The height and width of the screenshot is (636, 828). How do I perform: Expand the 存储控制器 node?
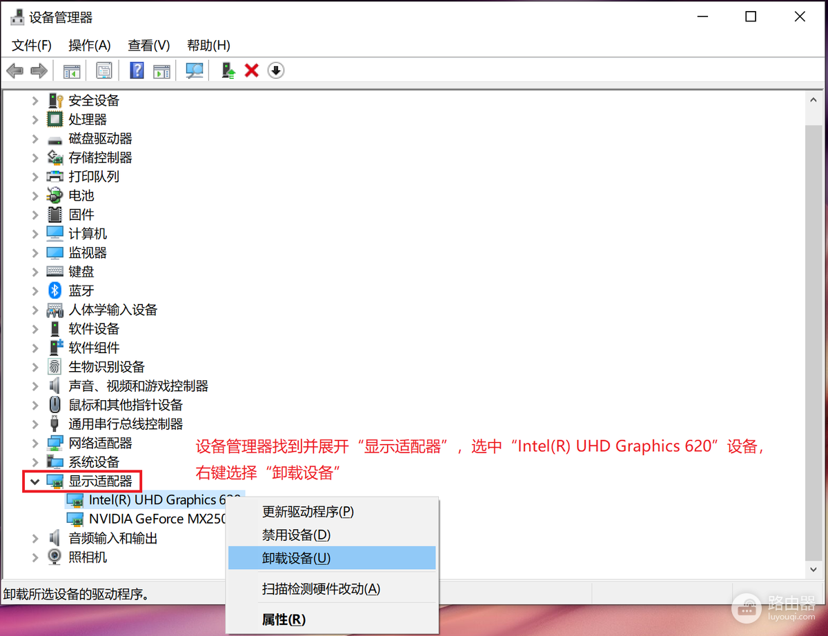click(35, 158)
